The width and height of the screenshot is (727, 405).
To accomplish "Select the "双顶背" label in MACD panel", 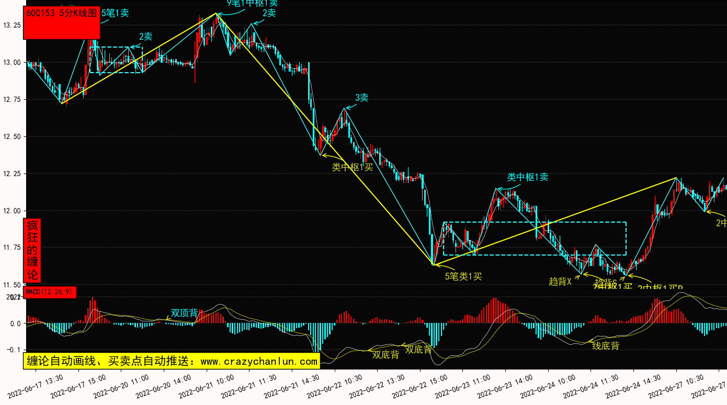I will pyautogui.click(x=184, y=313).
